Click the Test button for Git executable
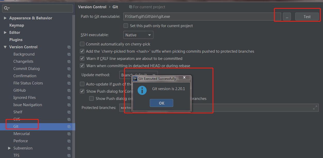Screen dimensions: 323x158 307,17
